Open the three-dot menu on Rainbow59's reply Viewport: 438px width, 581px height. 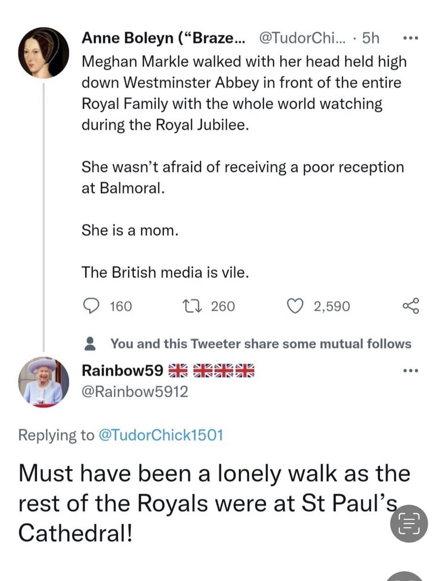click(410, 370)
